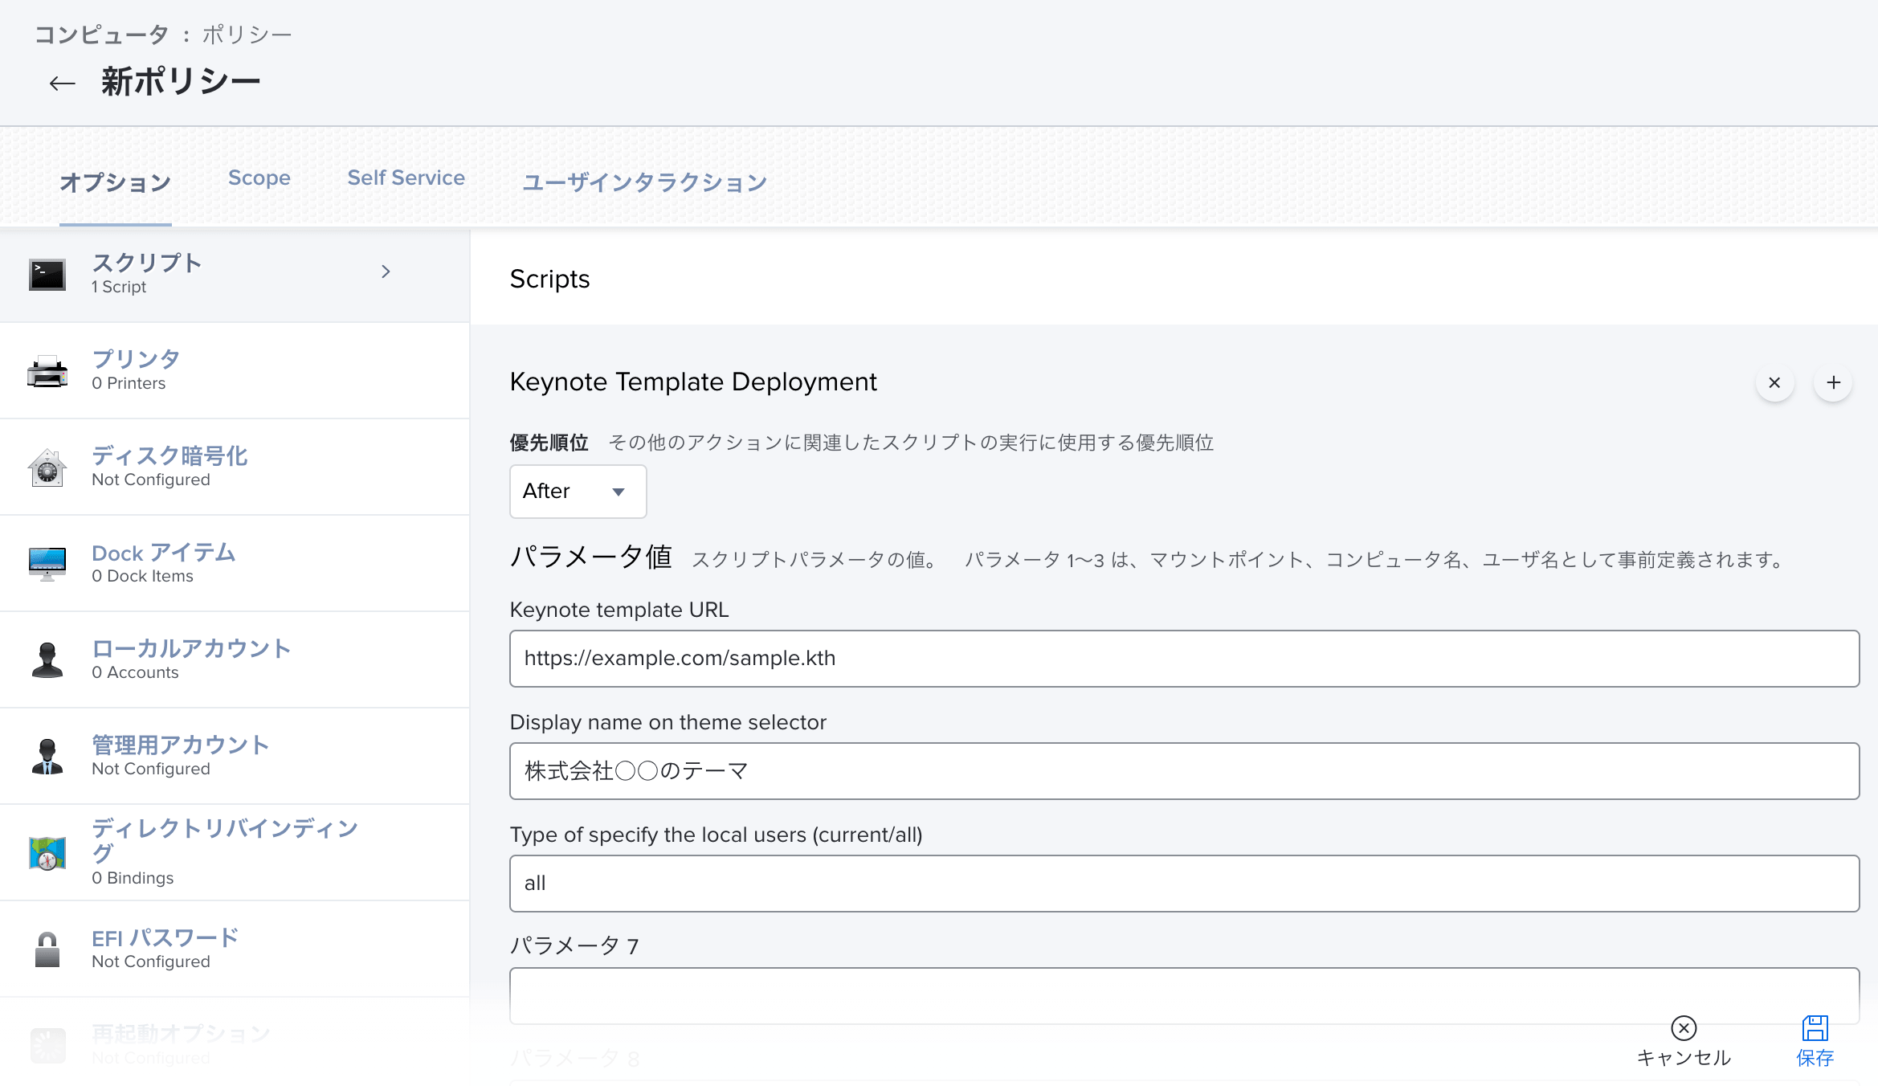Open the 優先順位 After dropdown

[x=578, y=492]
